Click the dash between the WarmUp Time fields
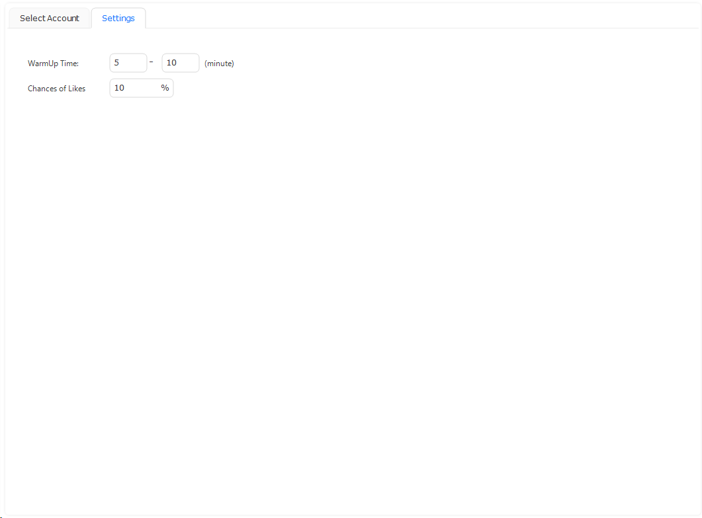 (152, 62)
